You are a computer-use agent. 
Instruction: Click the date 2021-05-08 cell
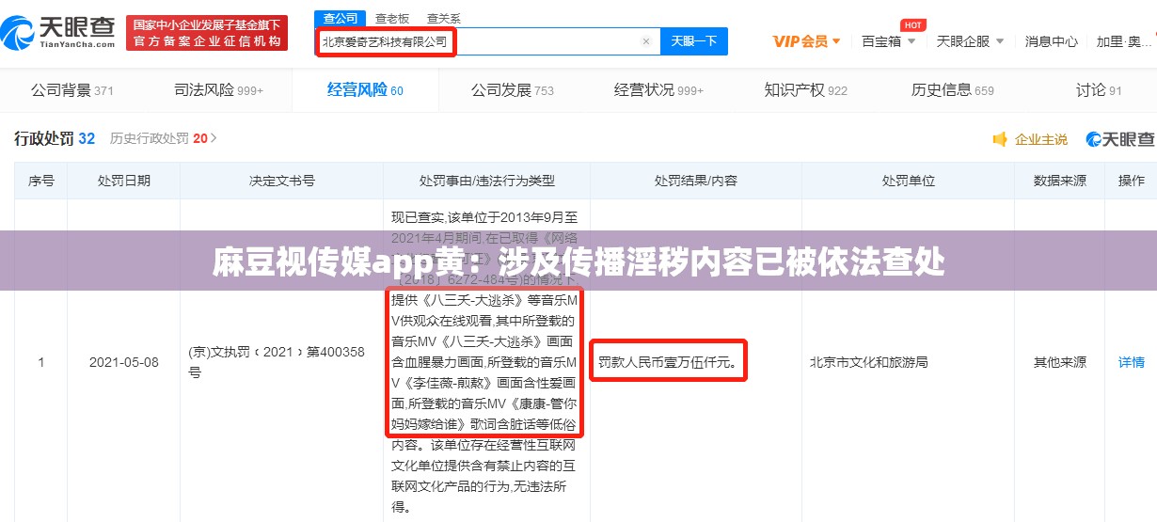[124, 362]
